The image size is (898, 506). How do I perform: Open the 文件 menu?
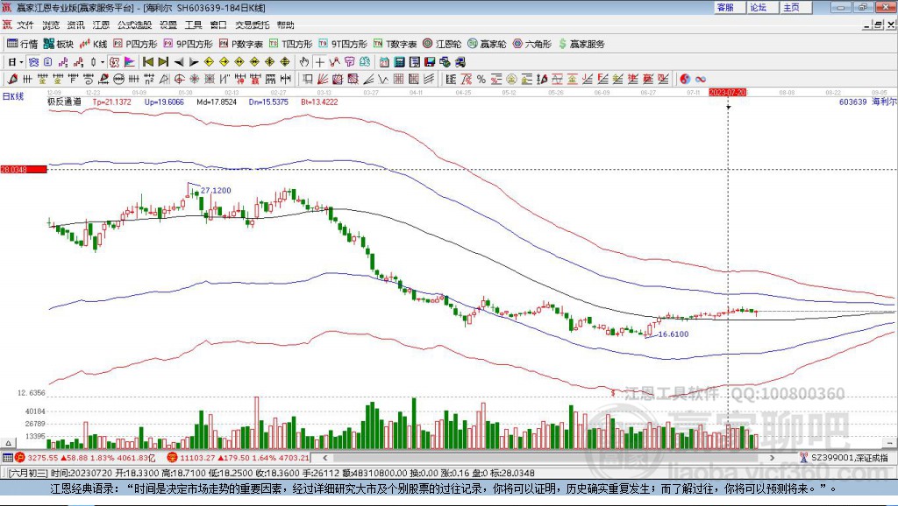pyautogui.click(x=25, y=25)
